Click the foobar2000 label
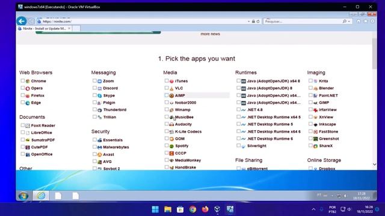This screenshot has height=216, width=385. pos(185,103)
